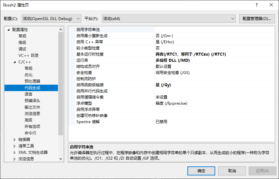Expand the XML 文档生成器 node
The image size is (279, 179).
pos(15,153)
